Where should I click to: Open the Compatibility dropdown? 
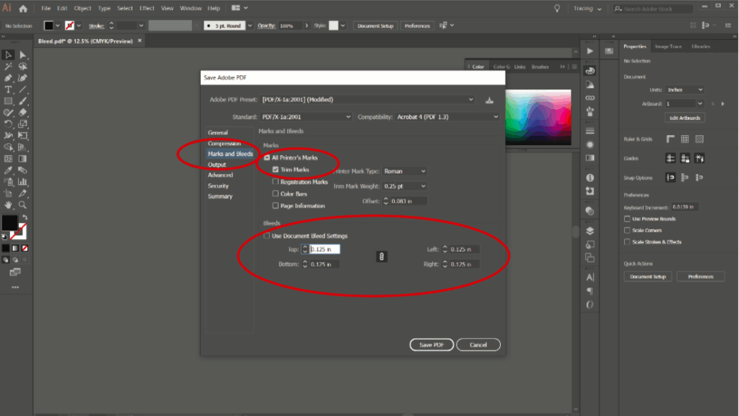point(495,116)
